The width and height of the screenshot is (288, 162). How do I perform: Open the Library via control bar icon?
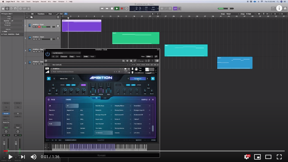coord(3,8)
